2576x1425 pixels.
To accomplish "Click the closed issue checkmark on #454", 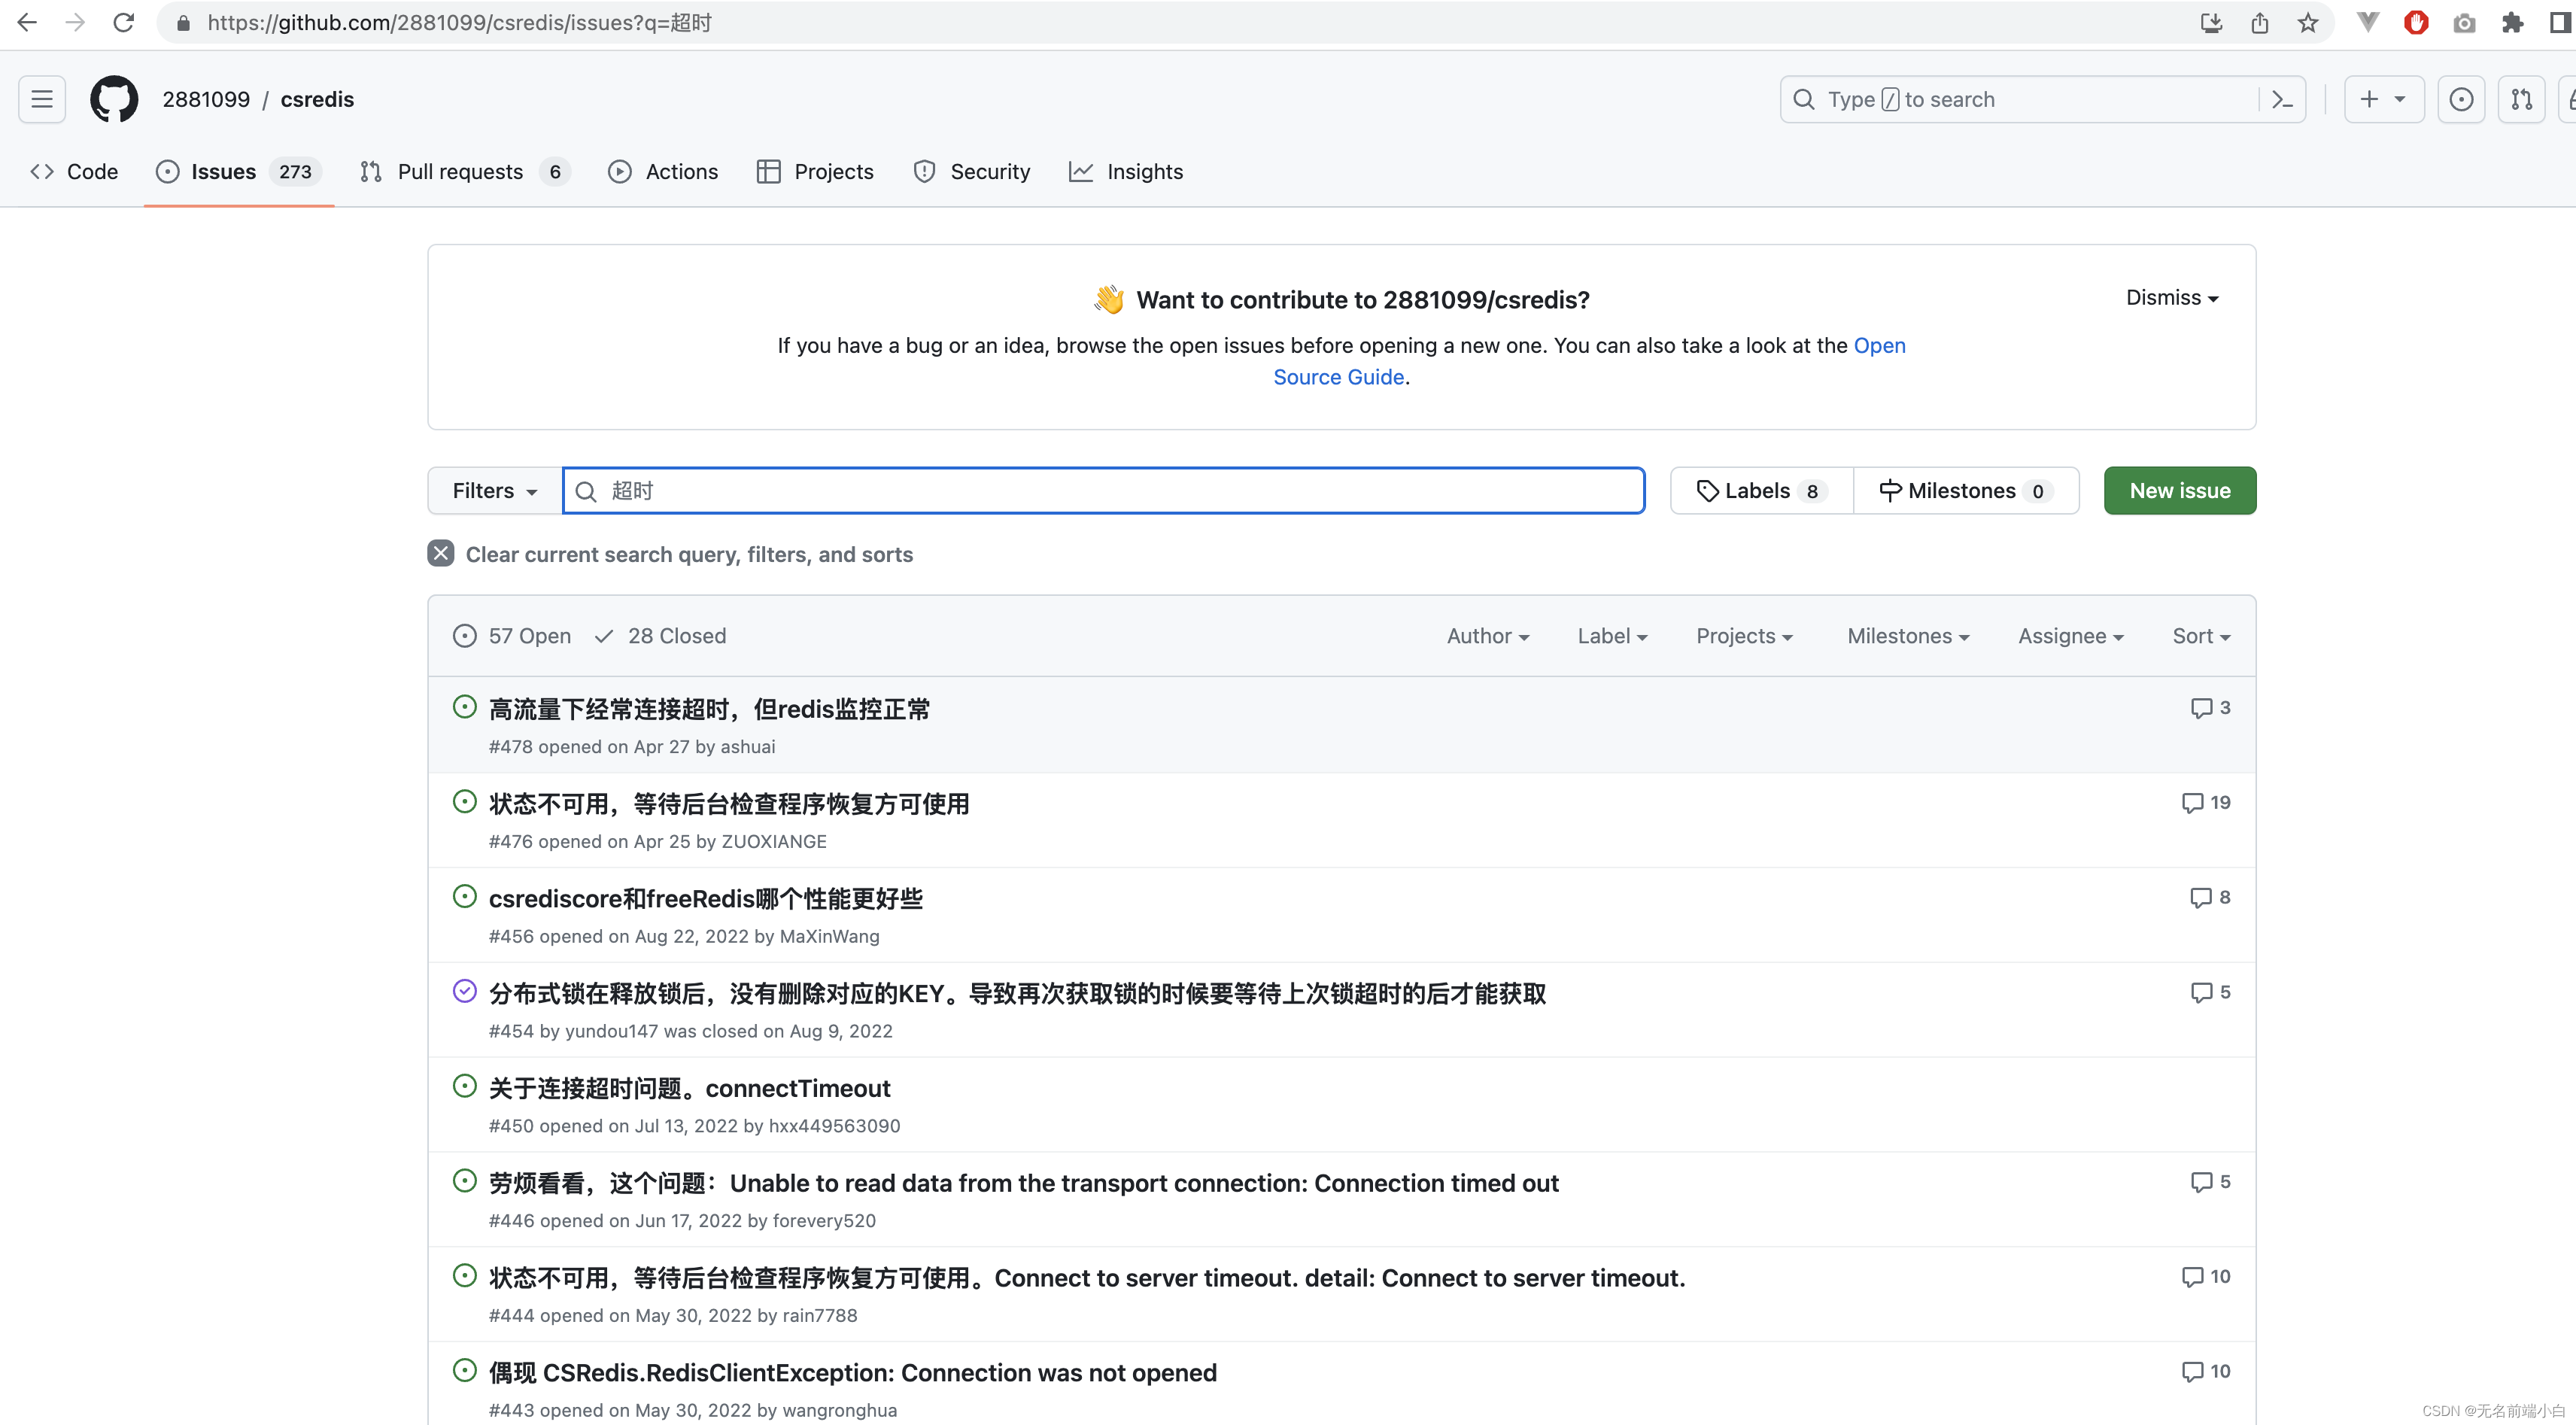I will (x=464, y=991).
